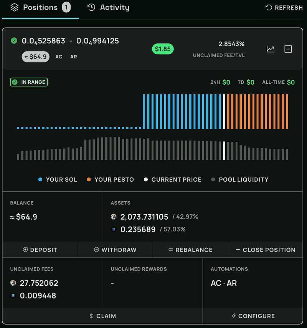Toggle the Your PESTO legend item
307x328 pixels.
tap(111, 179)
